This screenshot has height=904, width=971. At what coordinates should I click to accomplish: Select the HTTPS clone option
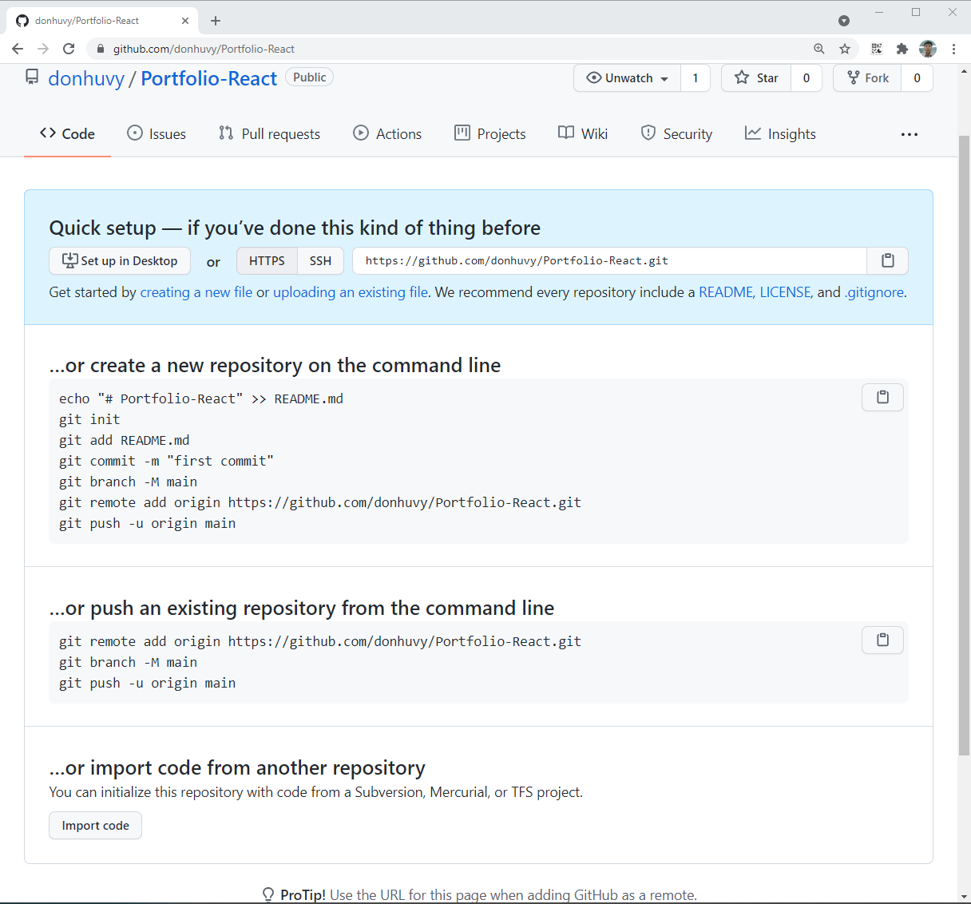pos(267,261)
